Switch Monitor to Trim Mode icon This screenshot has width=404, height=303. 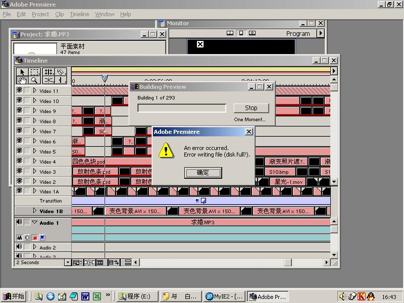[252, 33]
